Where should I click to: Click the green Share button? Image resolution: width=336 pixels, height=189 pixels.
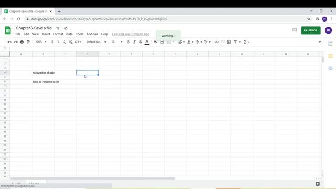click(311, 30)
